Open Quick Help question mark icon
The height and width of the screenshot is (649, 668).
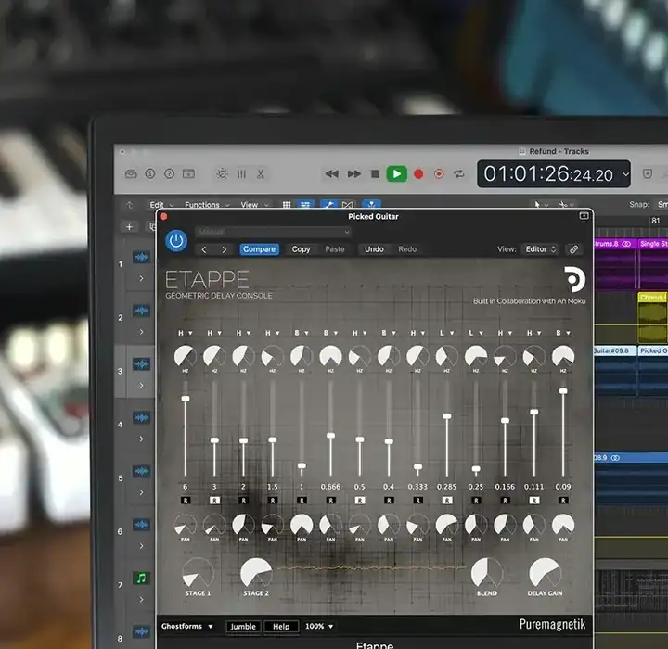pyautogui.click(x=169, y=173)
